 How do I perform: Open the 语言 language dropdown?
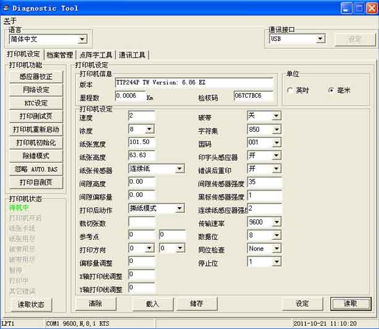pos(82,39)
